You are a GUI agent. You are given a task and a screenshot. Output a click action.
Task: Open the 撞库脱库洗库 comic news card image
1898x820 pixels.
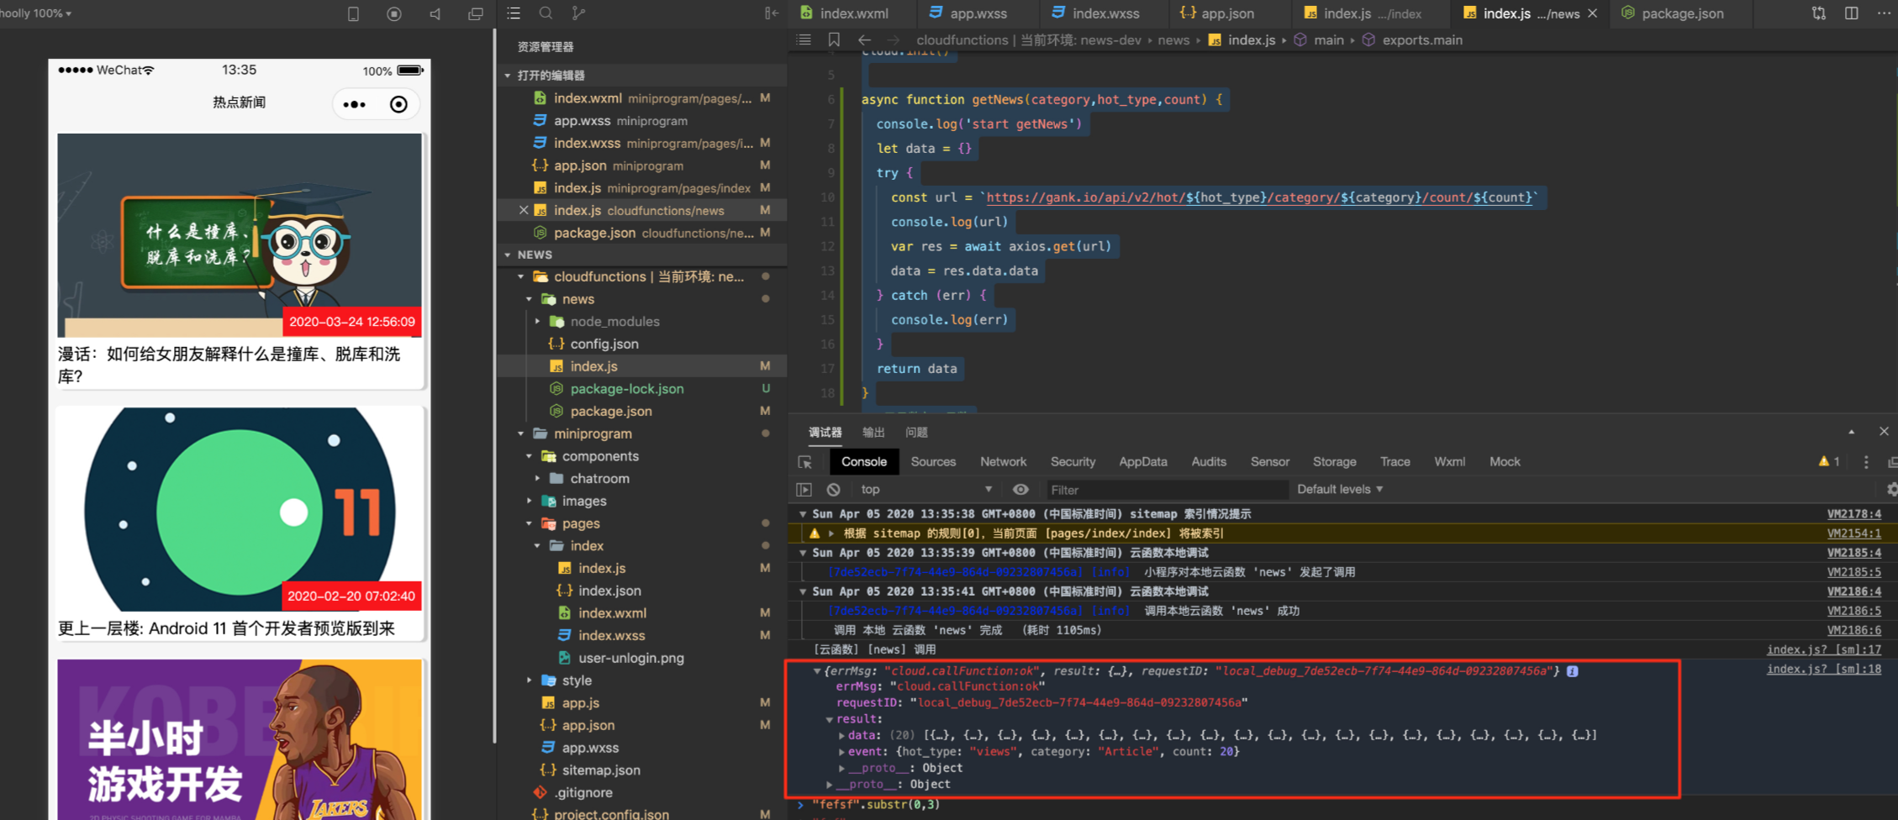click(240, 235)
